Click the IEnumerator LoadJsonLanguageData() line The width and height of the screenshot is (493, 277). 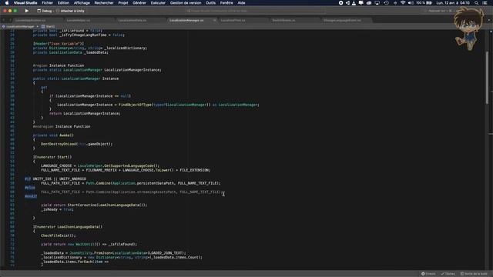[x=68, y=227]
